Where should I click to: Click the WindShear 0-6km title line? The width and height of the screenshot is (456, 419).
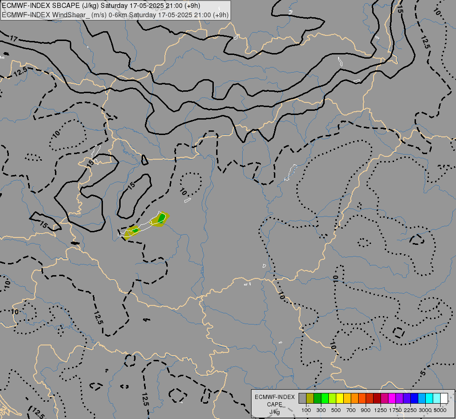[x=115, y=15]
